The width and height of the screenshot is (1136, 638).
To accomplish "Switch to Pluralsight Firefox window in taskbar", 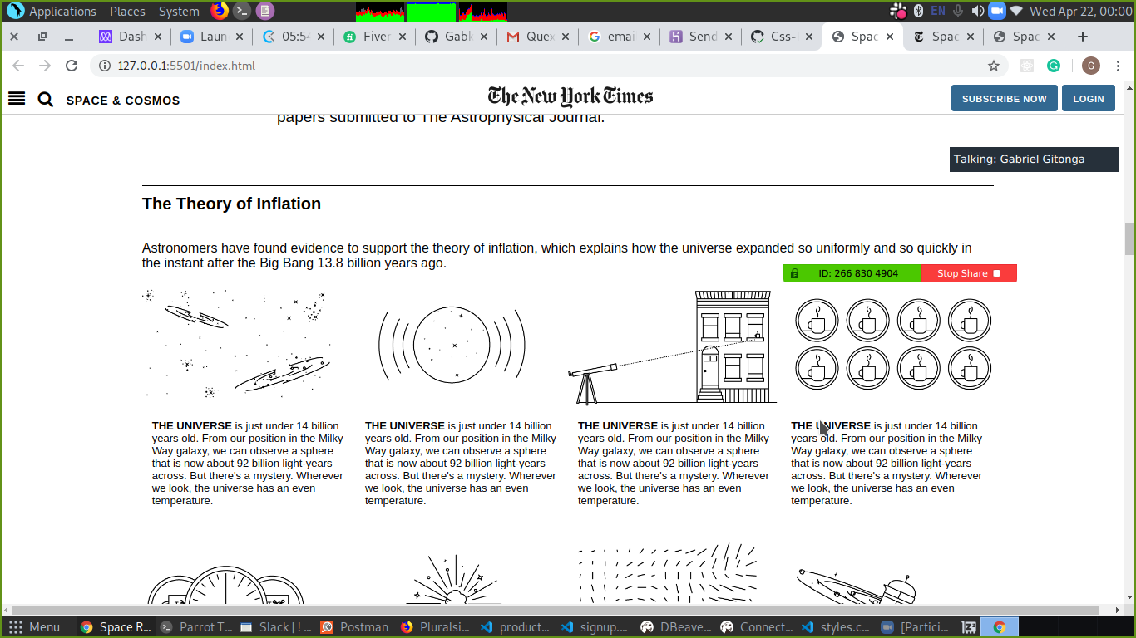I will [x=436, y=627].
